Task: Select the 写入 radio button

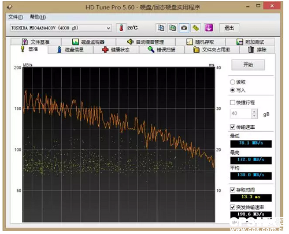Action: click(x=232, y=90)
